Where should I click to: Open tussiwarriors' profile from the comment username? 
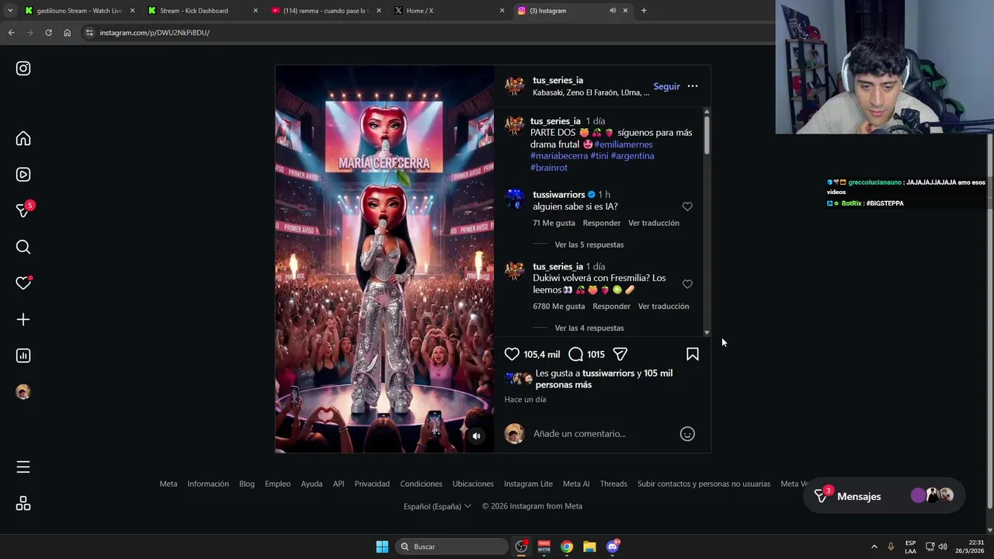coord(559,195)
